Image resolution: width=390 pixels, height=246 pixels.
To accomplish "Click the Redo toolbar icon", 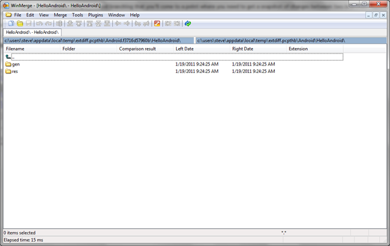I will coord(48,24).
